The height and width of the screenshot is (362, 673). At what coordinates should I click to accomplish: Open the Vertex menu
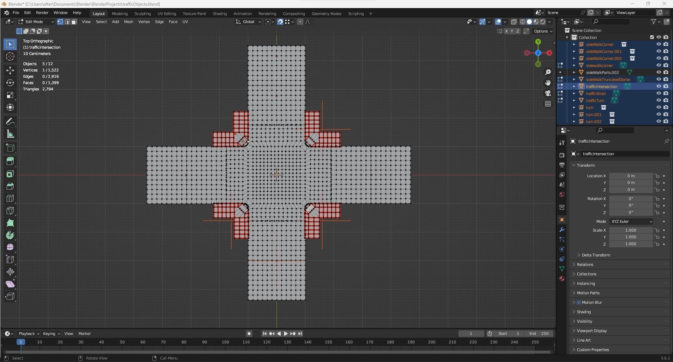click(x=144, y=22)
